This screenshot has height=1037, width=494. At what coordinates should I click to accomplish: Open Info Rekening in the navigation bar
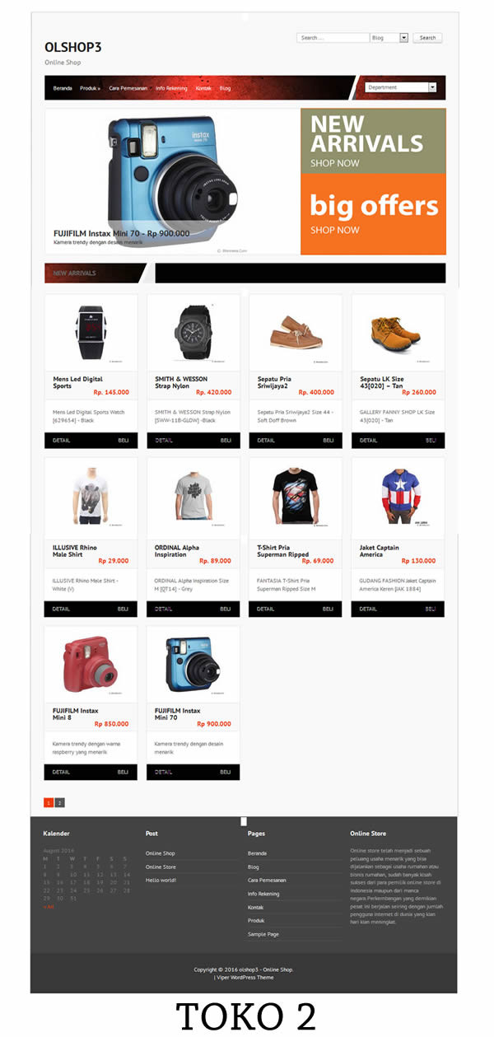171,88
